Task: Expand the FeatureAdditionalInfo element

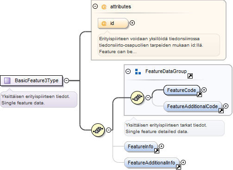Action: [x=183, y=163]
